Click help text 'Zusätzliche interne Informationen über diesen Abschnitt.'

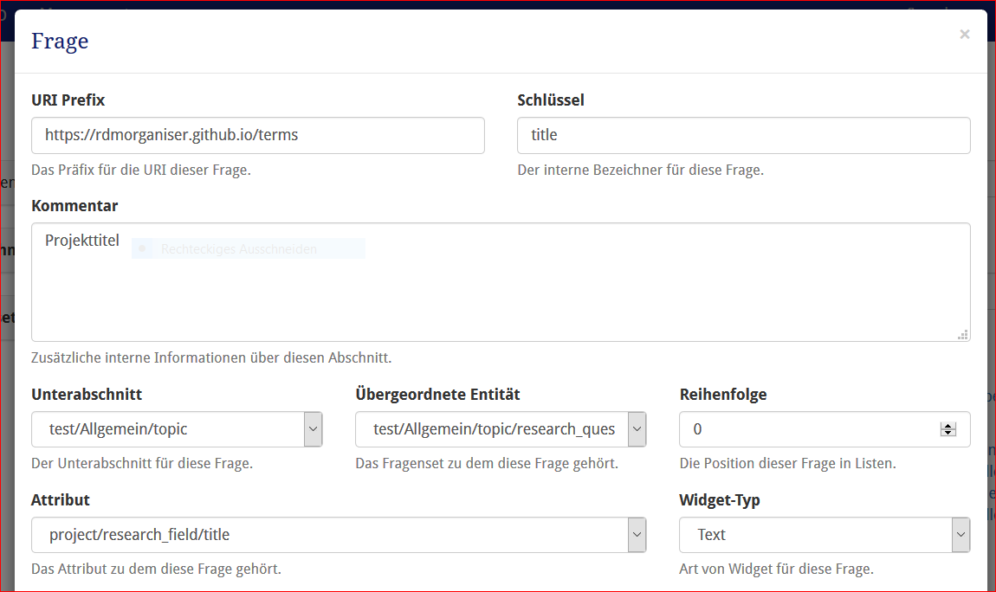coord(211,357)
